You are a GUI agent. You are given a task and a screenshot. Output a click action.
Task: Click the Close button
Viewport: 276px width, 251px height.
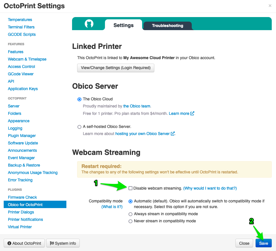pyautogui.click(x=244, y=243)
